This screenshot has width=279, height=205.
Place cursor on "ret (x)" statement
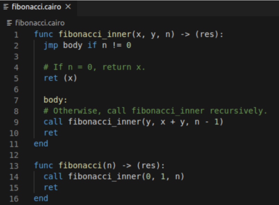click(60, 78)
